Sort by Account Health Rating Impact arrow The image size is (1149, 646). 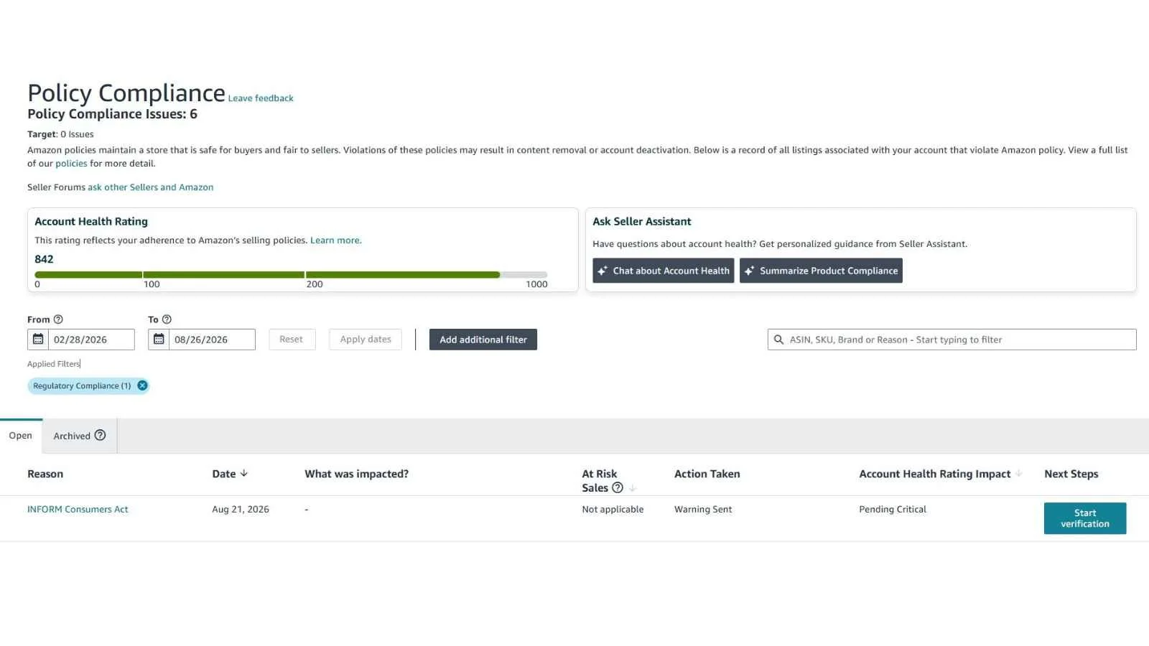click(1018, 474)
